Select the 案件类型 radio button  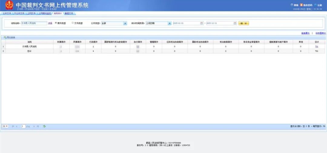click(56, 23)
